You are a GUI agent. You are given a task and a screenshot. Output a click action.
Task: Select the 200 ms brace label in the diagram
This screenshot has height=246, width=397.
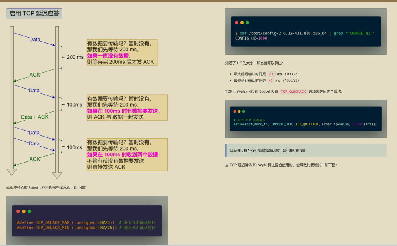point(75,57)
